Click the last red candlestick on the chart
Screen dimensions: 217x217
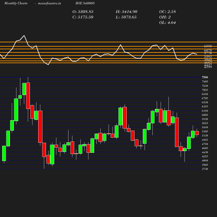pyautogui.click(x=197, y=133)
